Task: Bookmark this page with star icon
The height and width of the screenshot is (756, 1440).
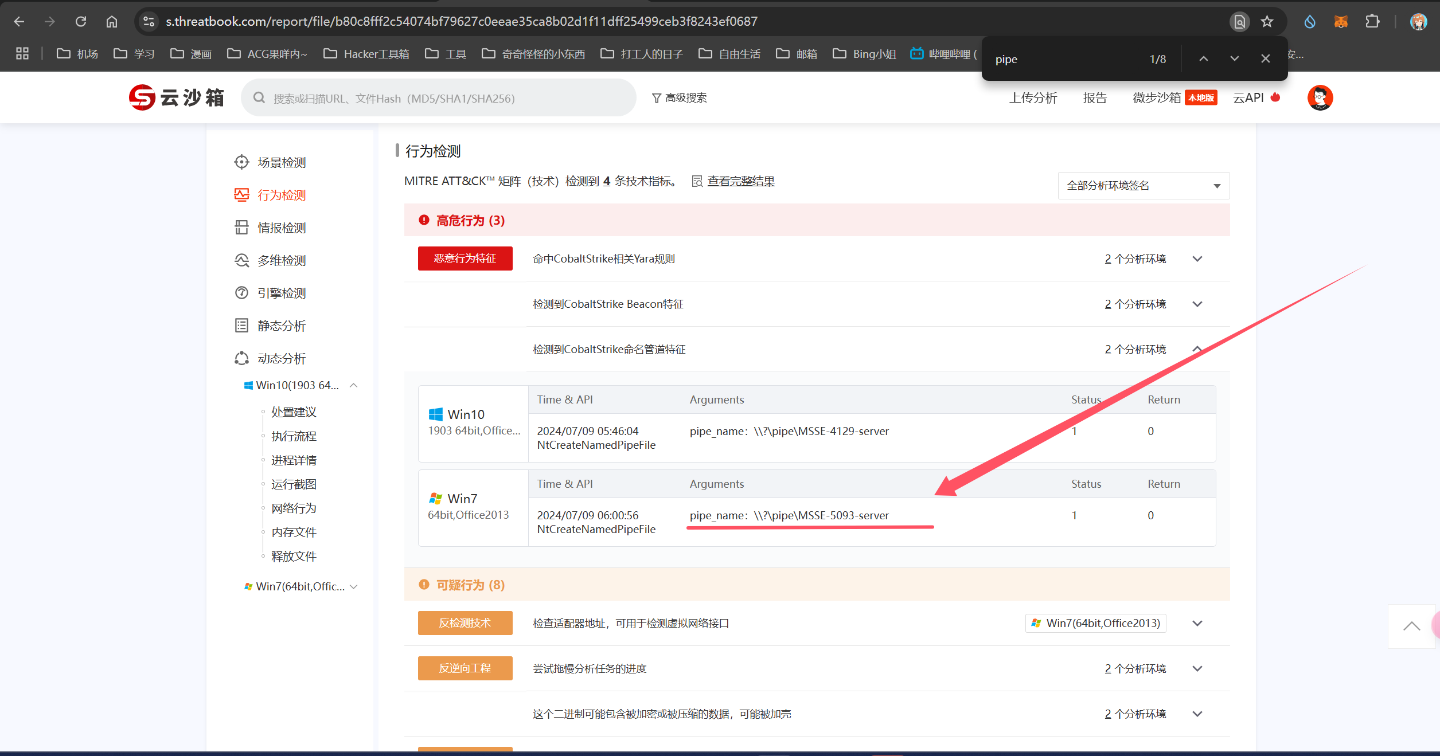Action: (1267, 22)
